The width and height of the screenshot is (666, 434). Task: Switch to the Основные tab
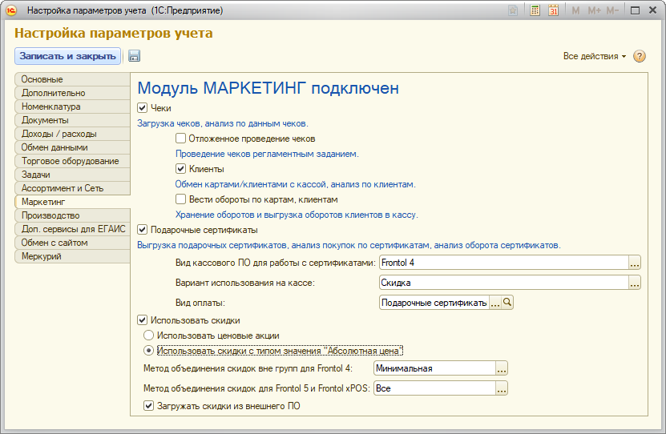click(x=72, y=79)
